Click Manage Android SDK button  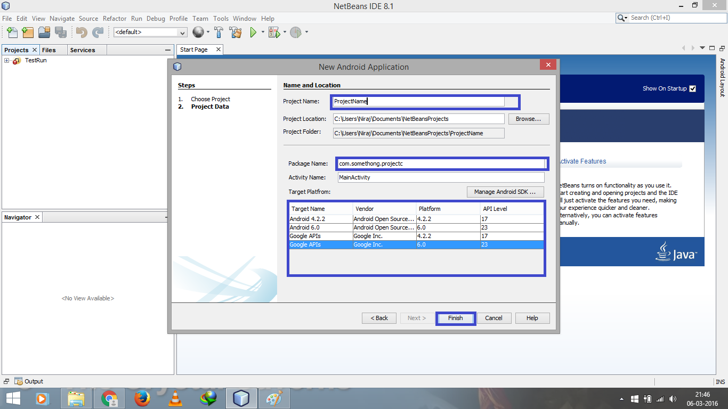(505, 192)
